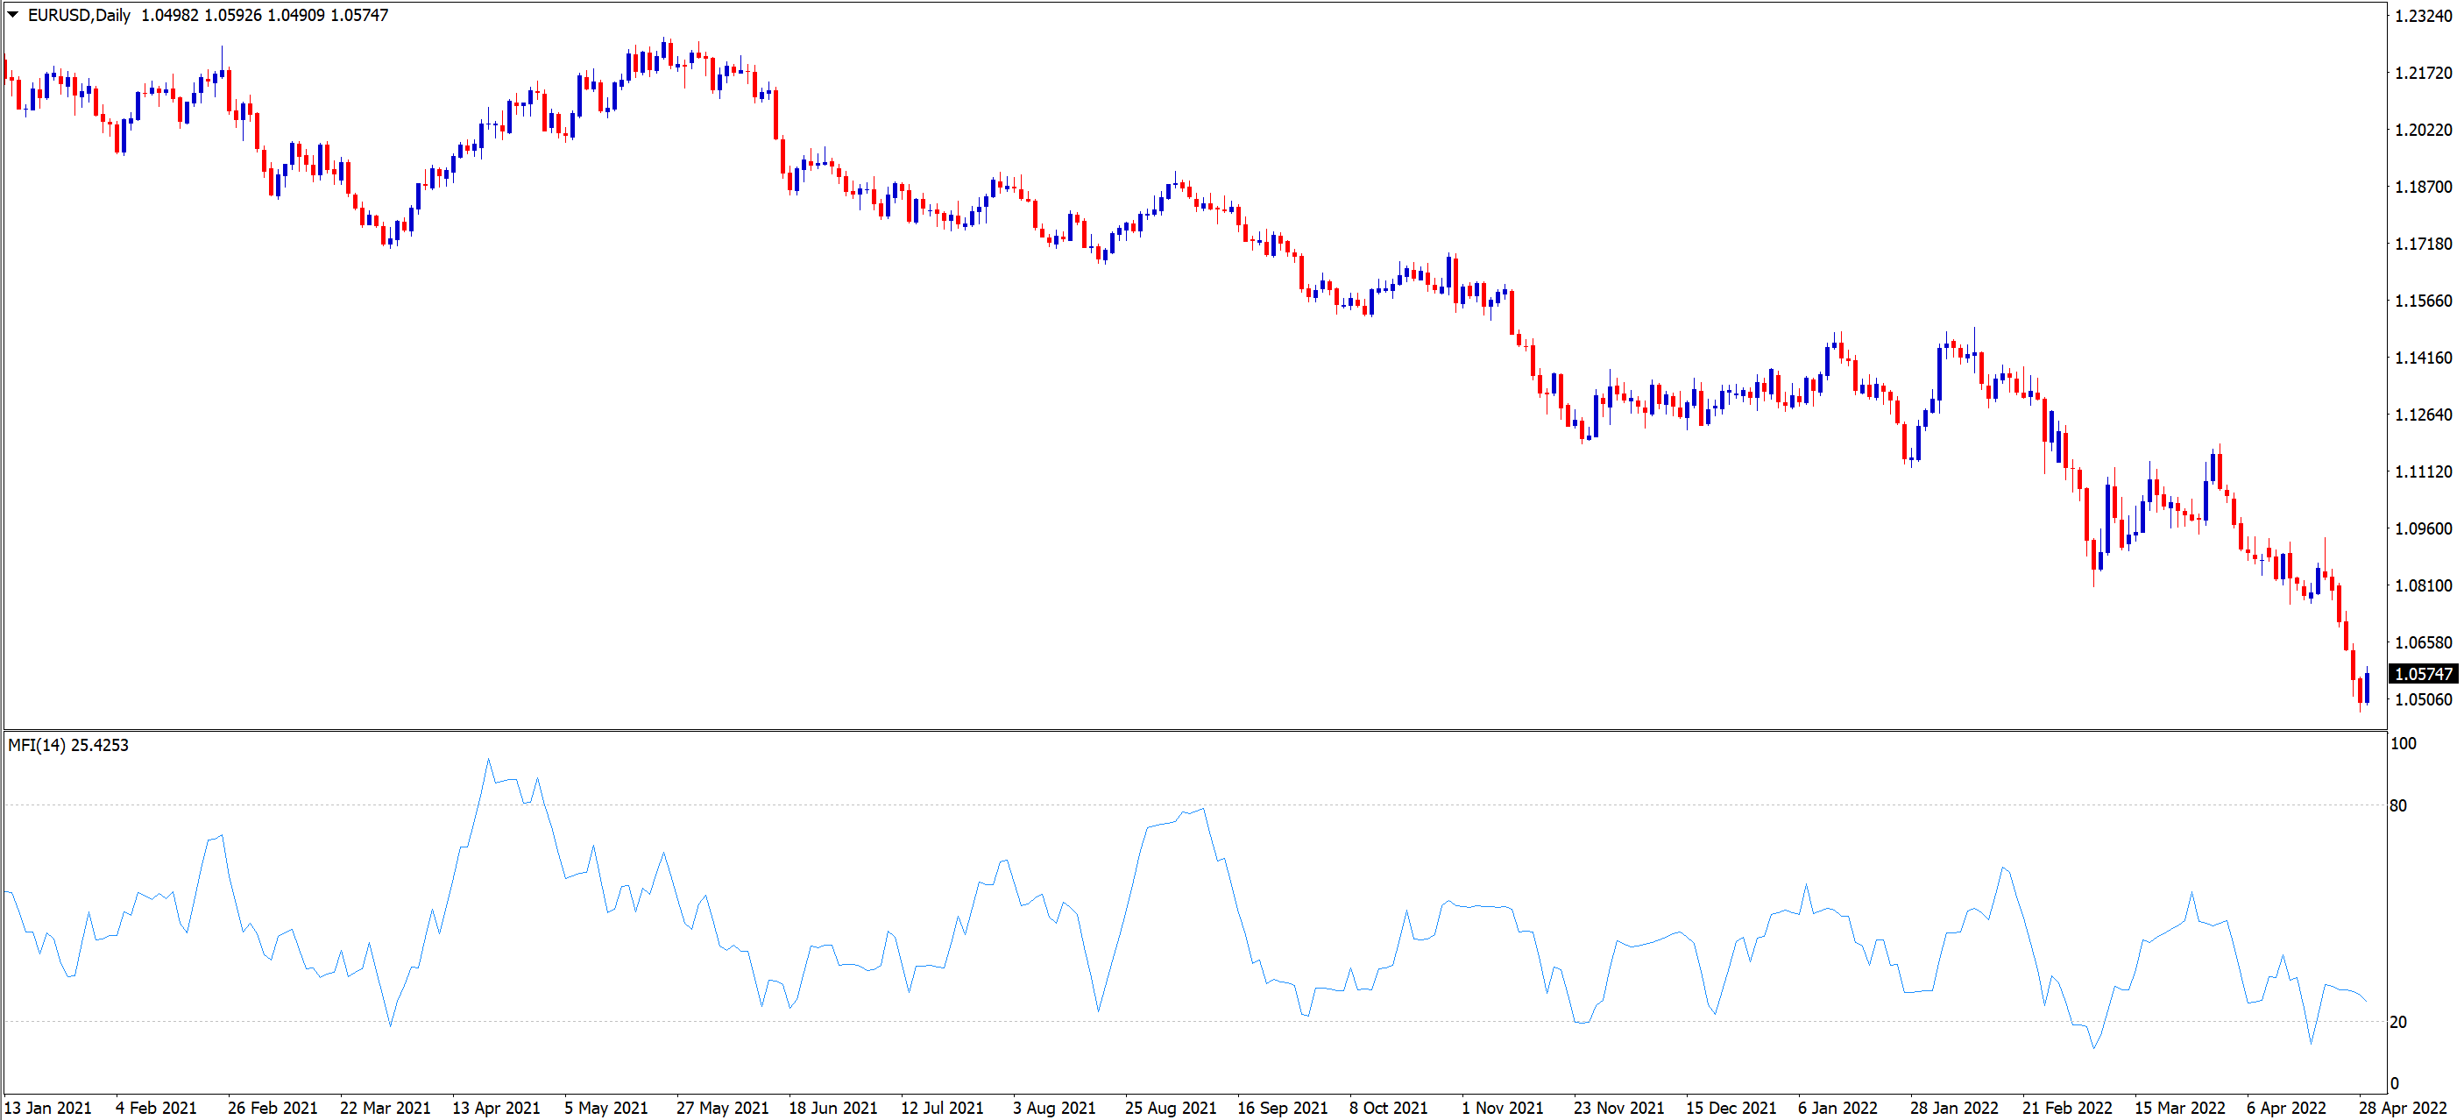The width and height of the screenshot is (2464, 1120).
Task: Select the 23 Nov 2021 date label
Action: tap(1618, 1108)
